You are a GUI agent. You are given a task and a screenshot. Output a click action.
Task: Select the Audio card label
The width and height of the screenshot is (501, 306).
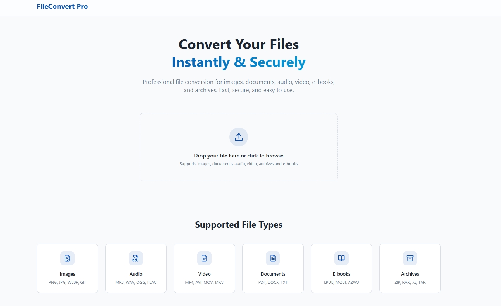[135, 274]
